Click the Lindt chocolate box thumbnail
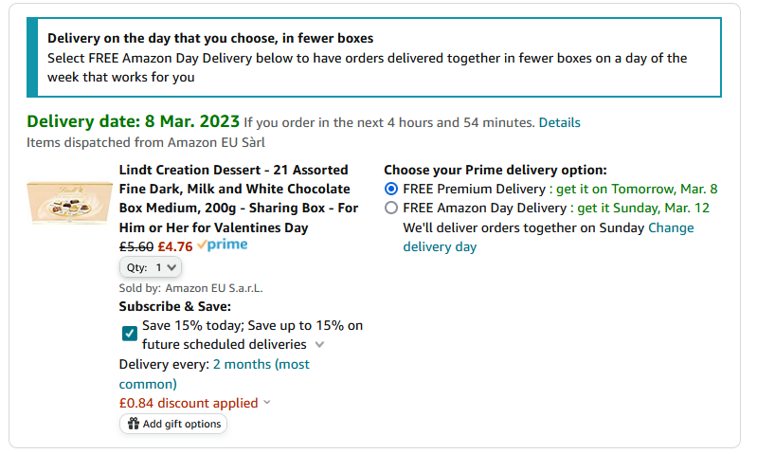 [x=69, y=204]
